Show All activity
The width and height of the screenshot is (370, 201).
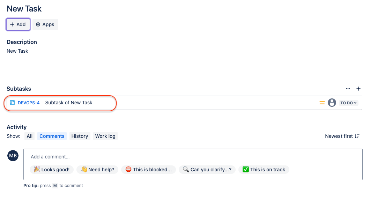point(30,136)
